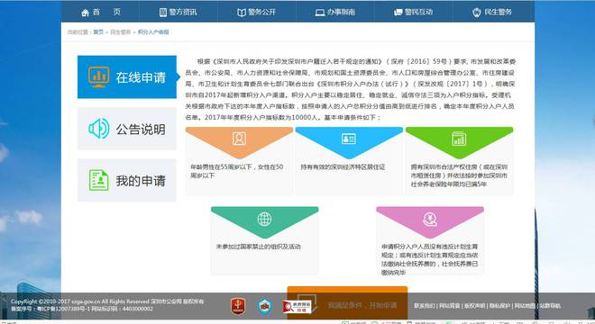Image resolution: width=595 pixels, height=324 pixels.
Task: Click the orange age-requirement card icon
Action: (239, 139)
